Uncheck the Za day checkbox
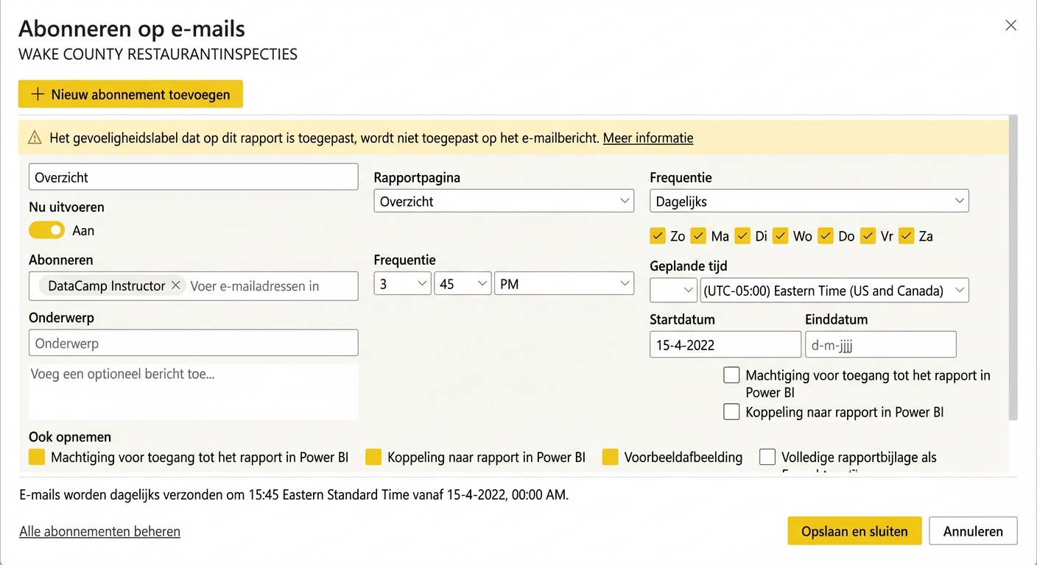Image resolution: width=1037 pixels, height=565 pixels. [907, 235]
